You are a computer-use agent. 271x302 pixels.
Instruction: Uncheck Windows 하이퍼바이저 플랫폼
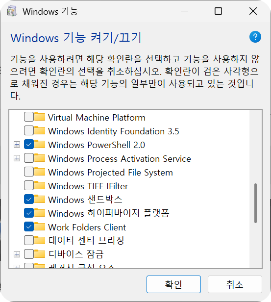pos(29,213)
